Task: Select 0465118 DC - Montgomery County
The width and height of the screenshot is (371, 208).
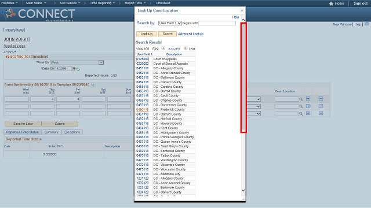Action: [x=143, y=133]
